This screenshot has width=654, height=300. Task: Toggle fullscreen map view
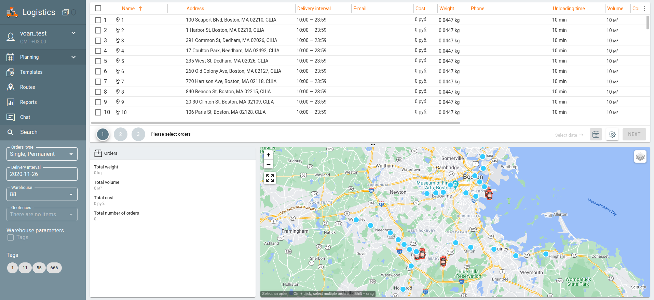click(x=270, y=178)
